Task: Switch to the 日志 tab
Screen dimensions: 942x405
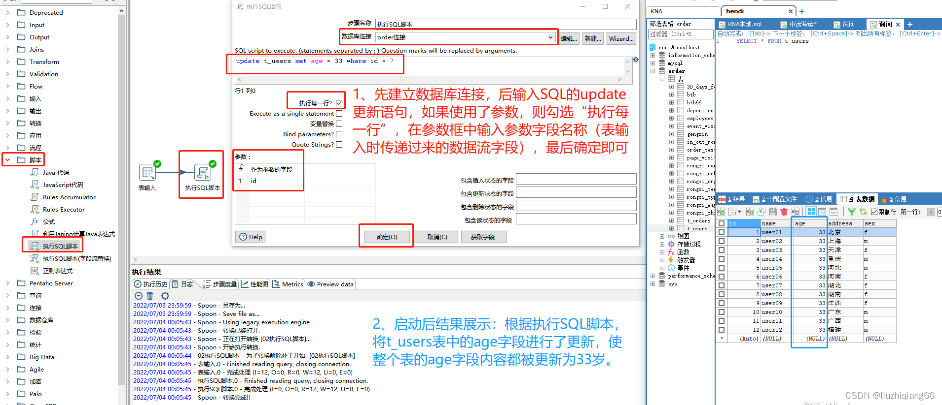Action: (182, 284)
